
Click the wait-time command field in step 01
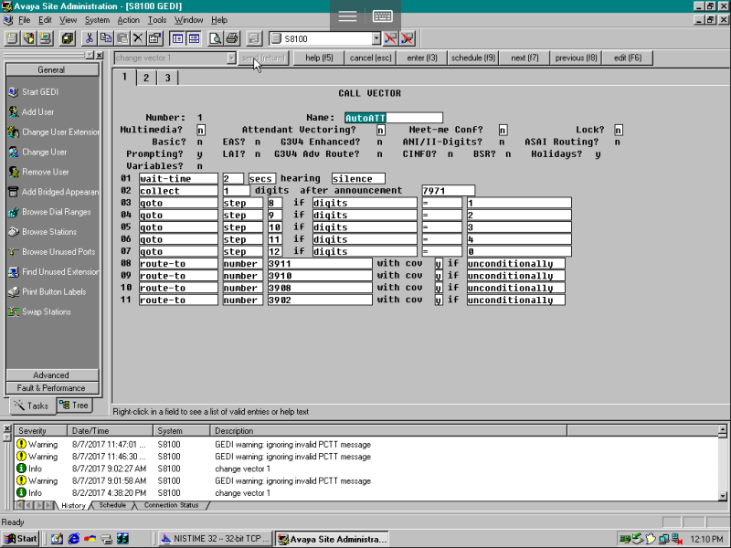click(x=178, y=178)
